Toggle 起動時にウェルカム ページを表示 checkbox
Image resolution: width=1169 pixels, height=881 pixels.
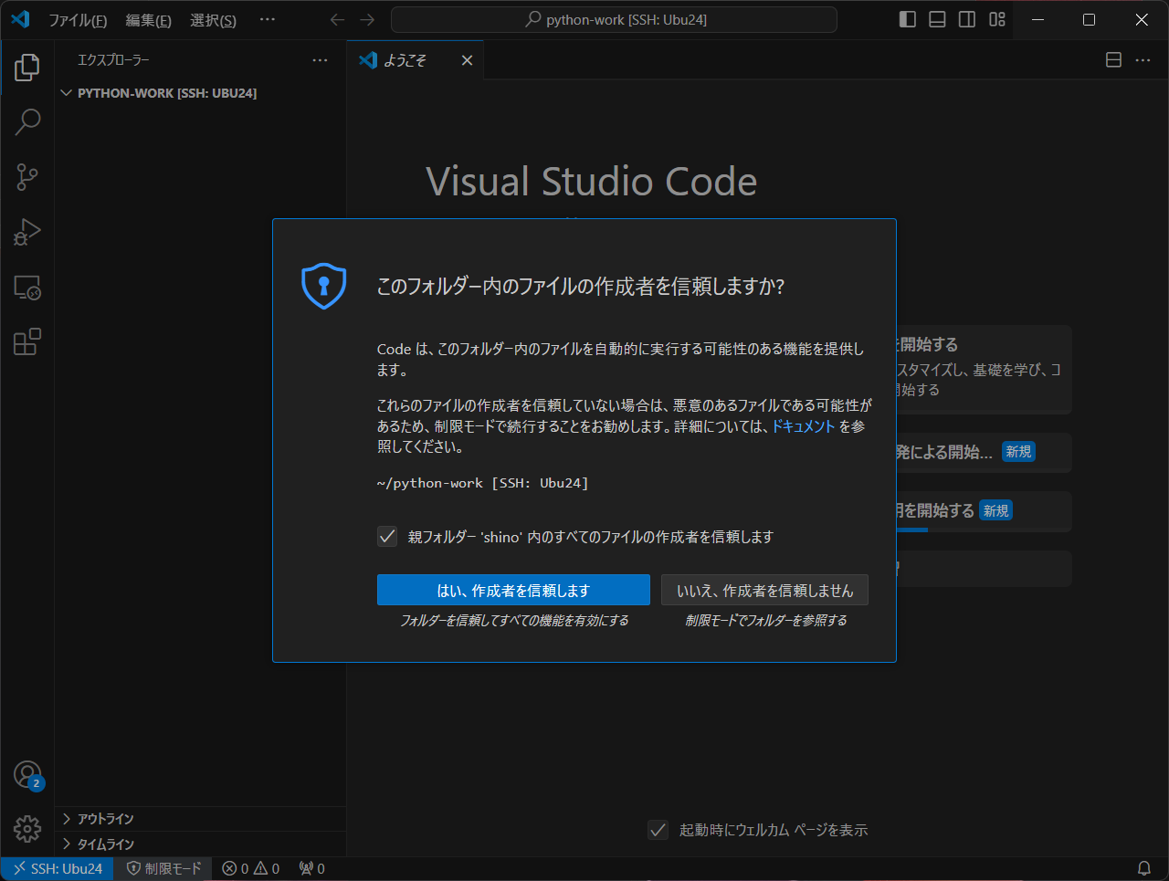click(658, 830)
